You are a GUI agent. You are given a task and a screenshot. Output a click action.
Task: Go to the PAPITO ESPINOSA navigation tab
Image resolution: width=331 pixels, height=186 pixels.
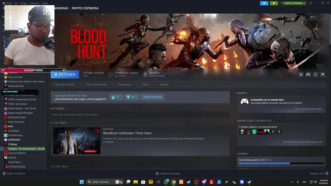coord(85,8)
